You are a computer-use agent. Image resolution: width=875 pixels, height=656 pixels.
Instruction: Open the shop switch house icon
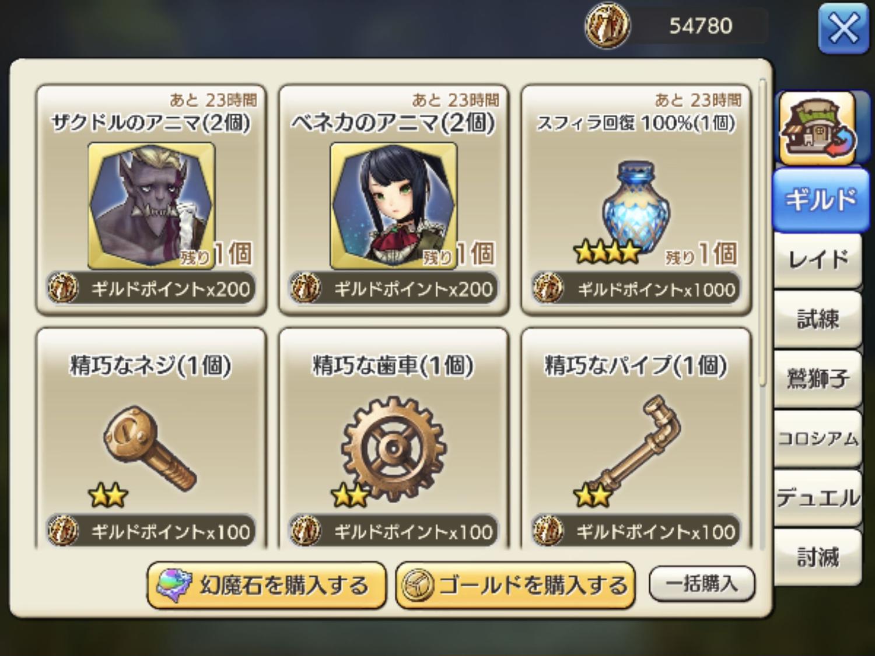click(819, 129)
